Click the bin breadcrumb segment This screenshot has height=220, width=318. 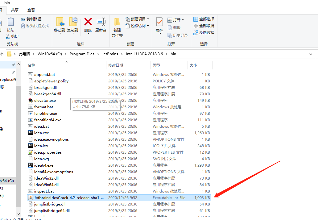[173, 54]
